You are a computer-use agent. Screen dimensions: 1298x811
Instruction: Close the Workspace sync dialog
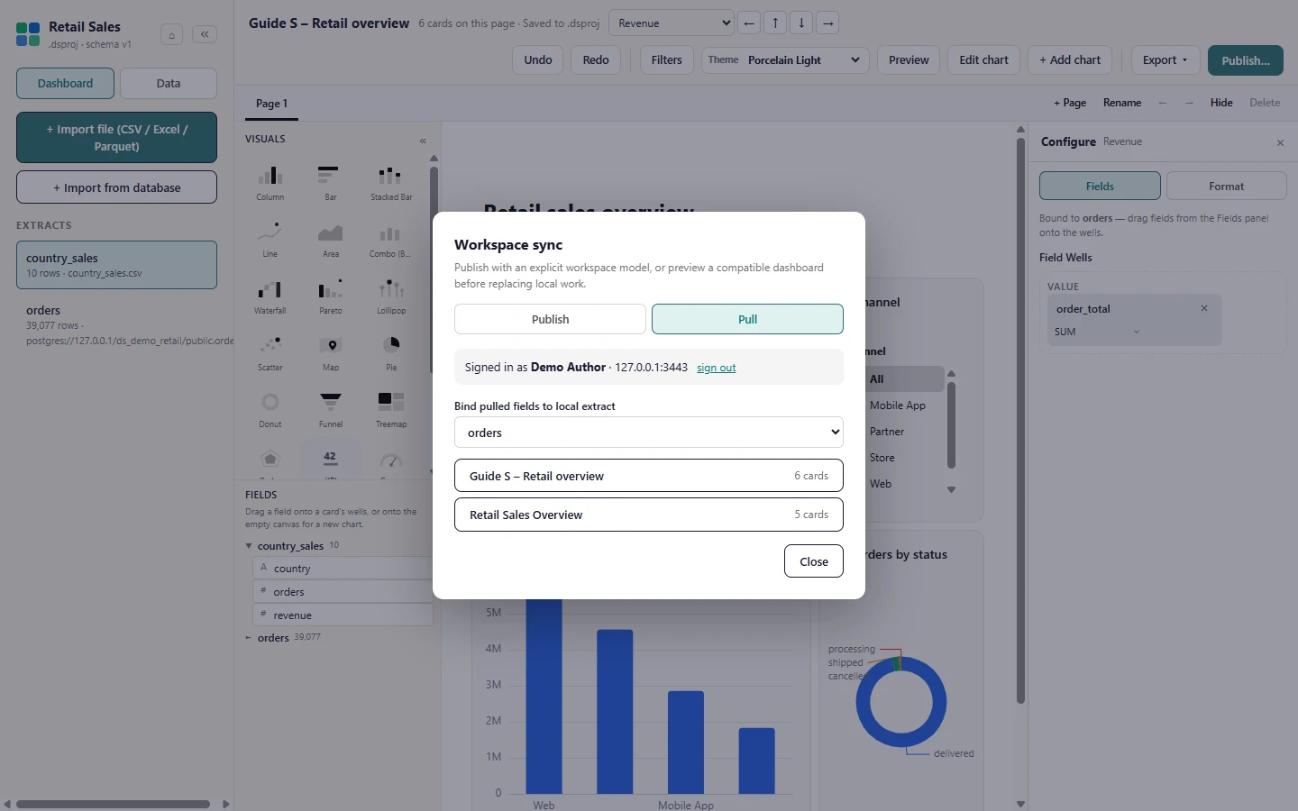(813, 561)
